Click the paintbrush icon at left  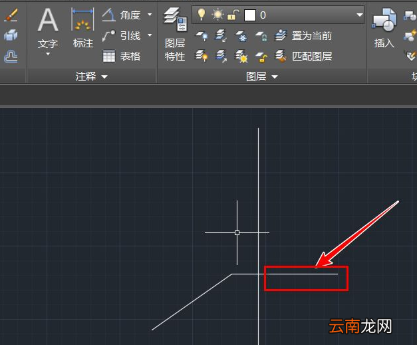[11, 15]
